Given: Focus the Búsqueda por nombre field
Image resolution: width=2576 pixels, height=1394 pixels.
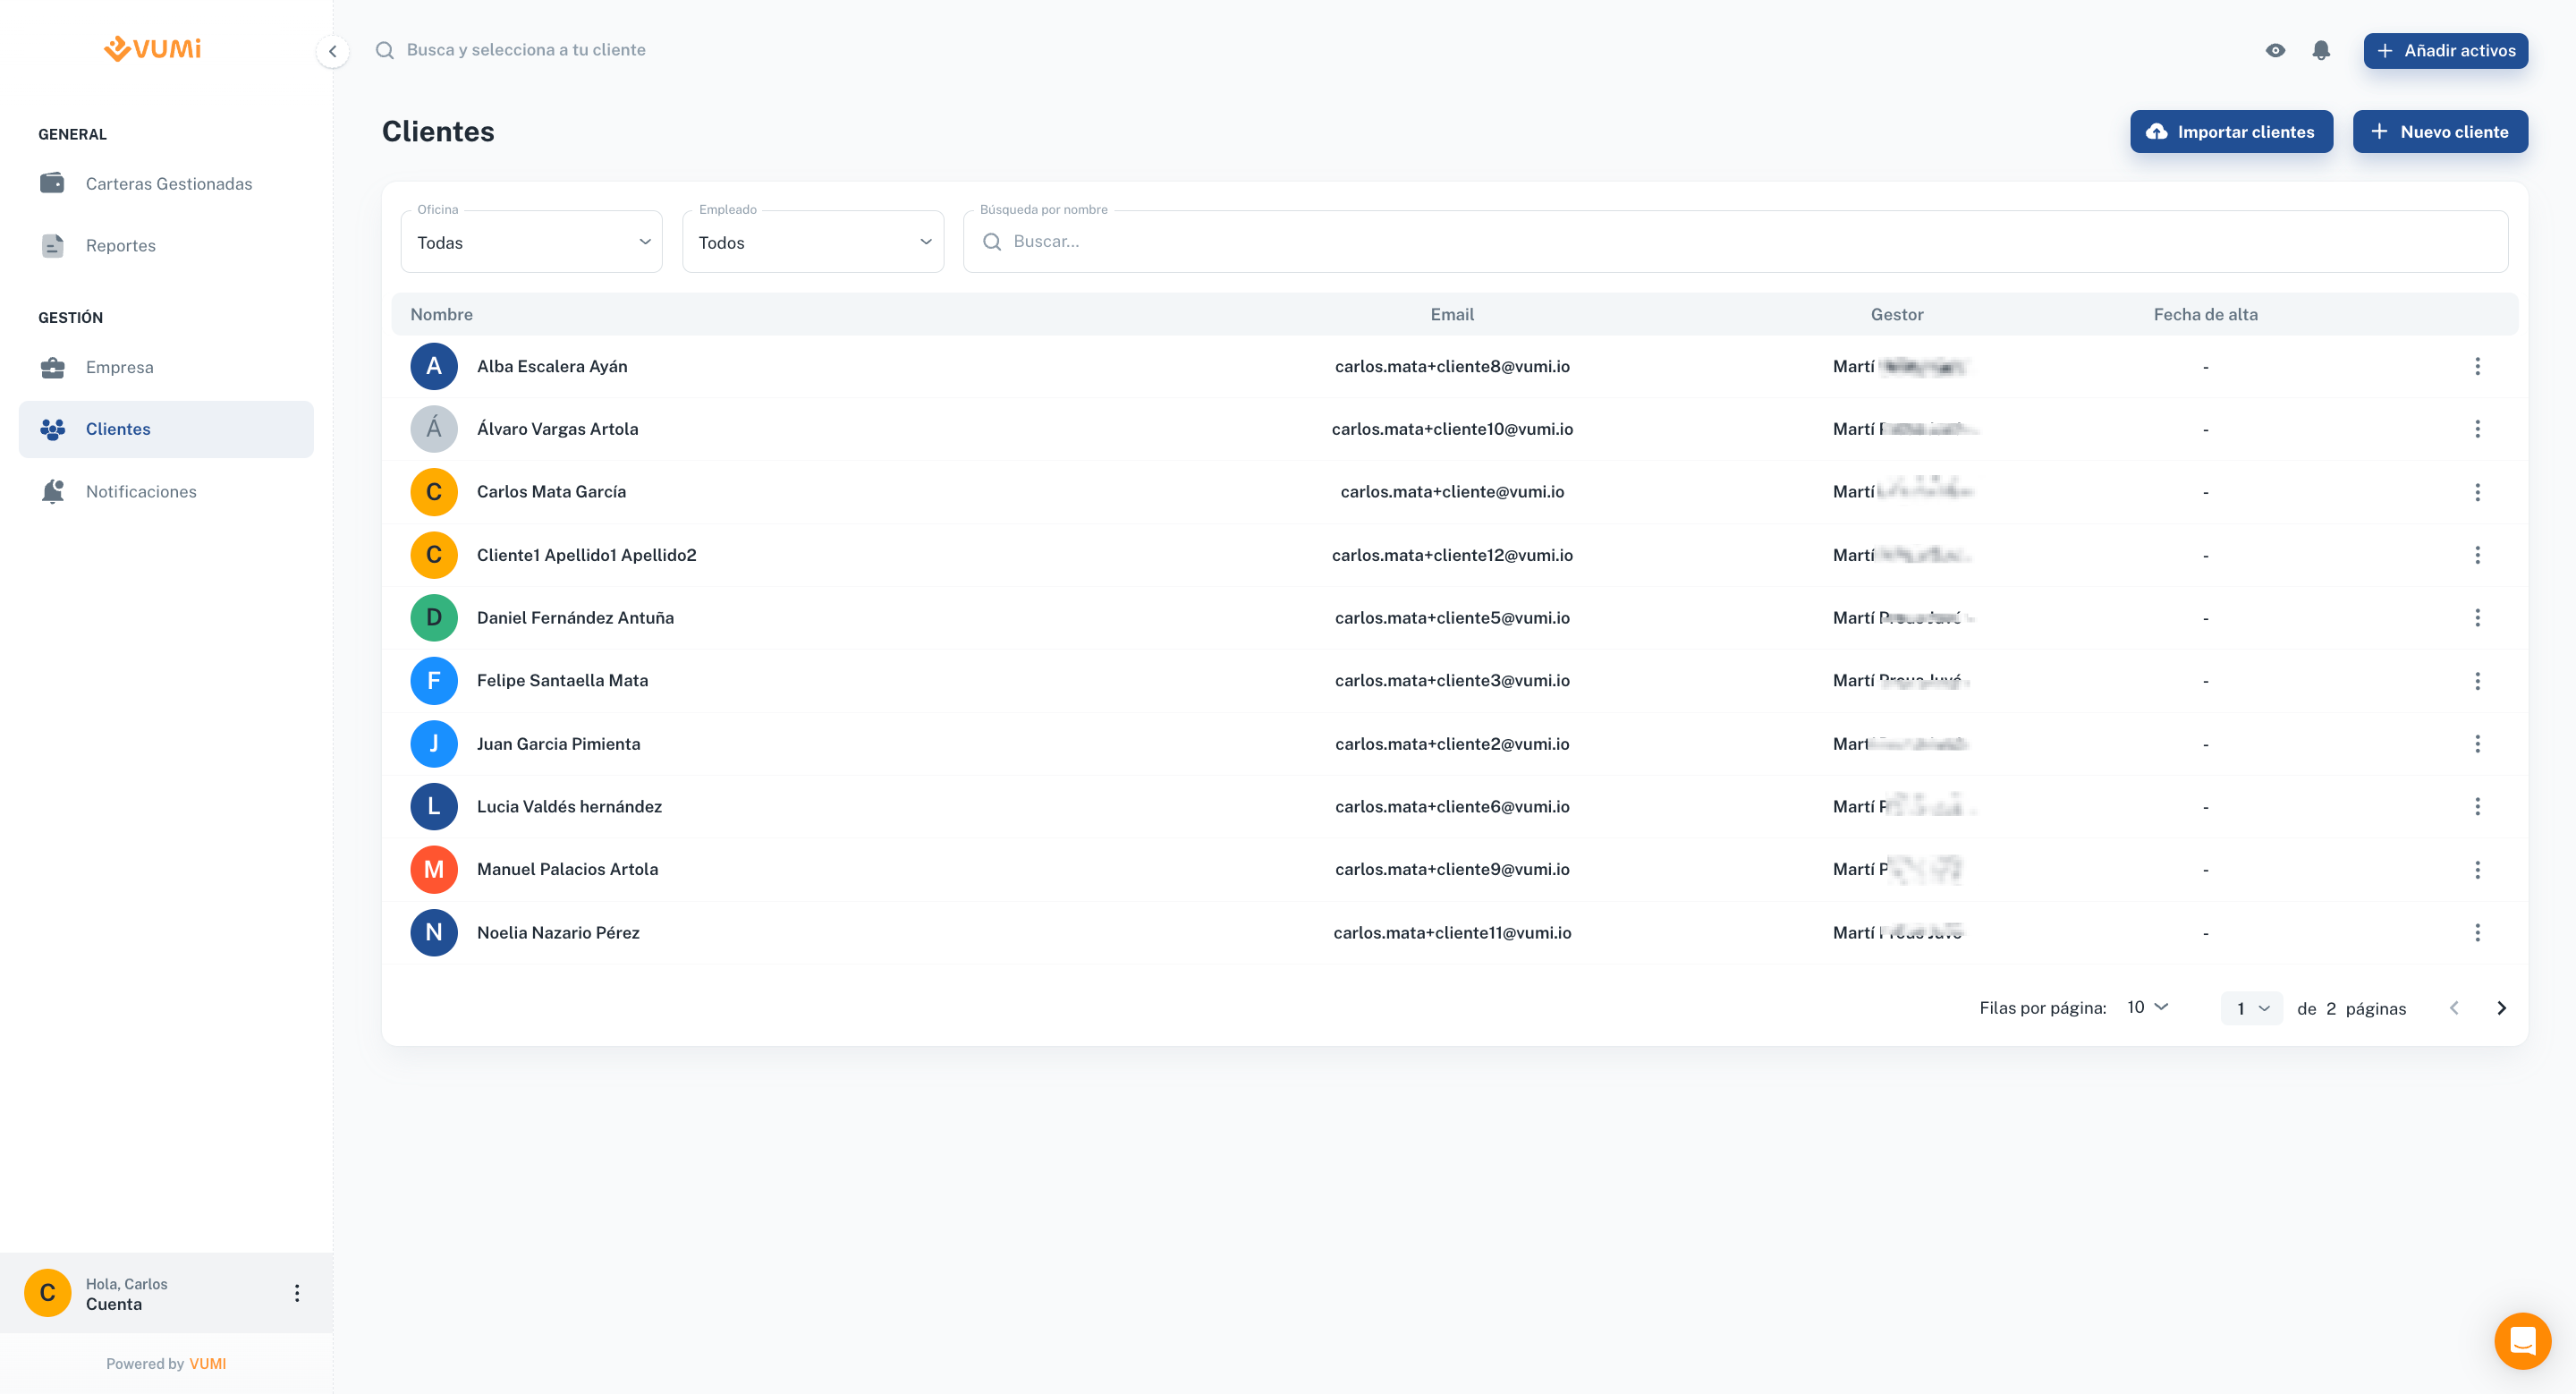Looking at the screenshot, I should [1735, 241].
